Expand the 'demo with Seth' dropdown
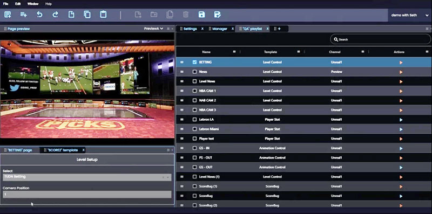Screen dimensions: 432x214 [x=409, y=15]
